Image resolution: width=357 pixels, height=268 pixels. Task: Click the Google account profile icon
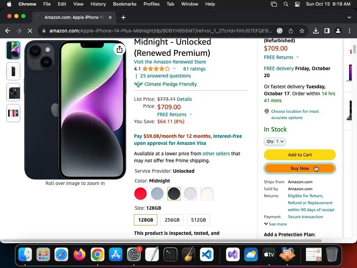coord(338,31)
